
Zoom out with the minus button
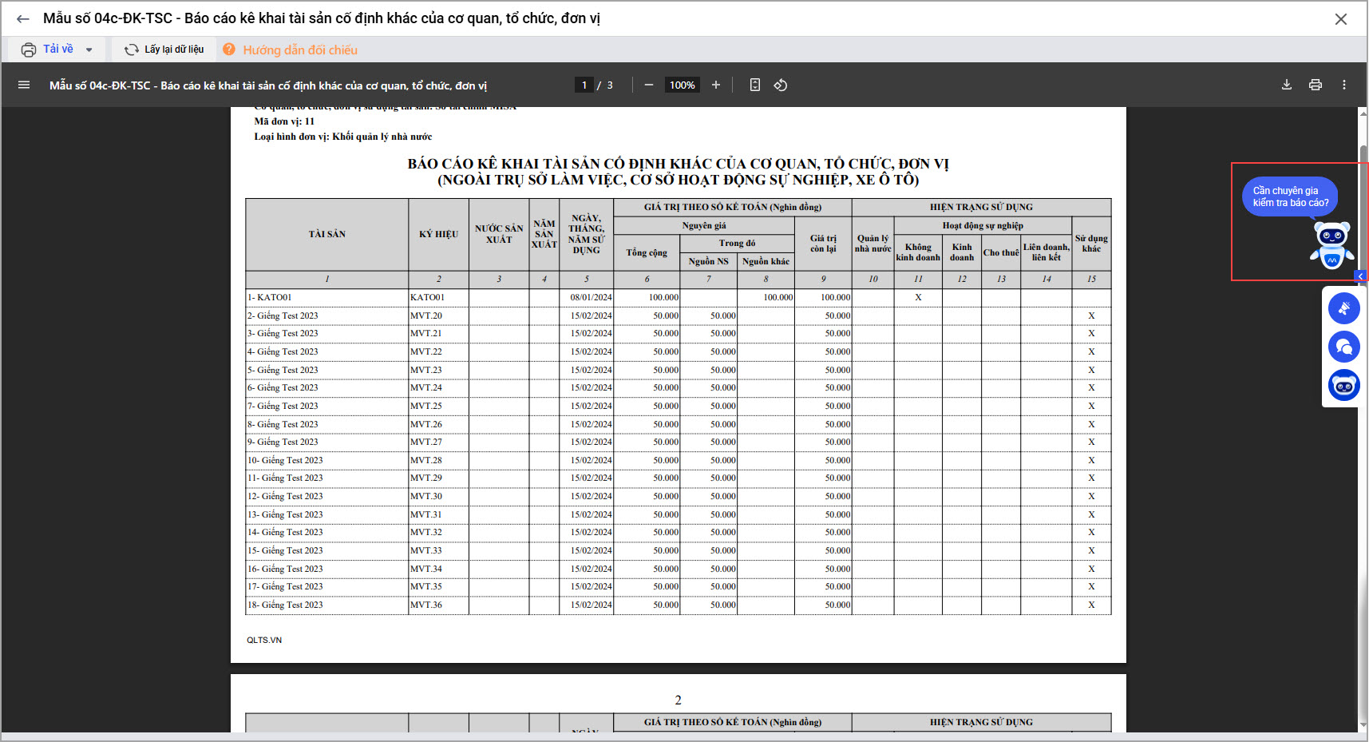tap(649, 85)
